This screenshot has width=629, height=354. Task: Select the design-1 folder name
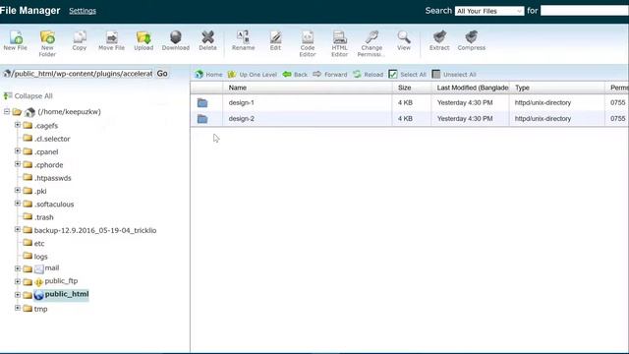[x=241, y=102]
